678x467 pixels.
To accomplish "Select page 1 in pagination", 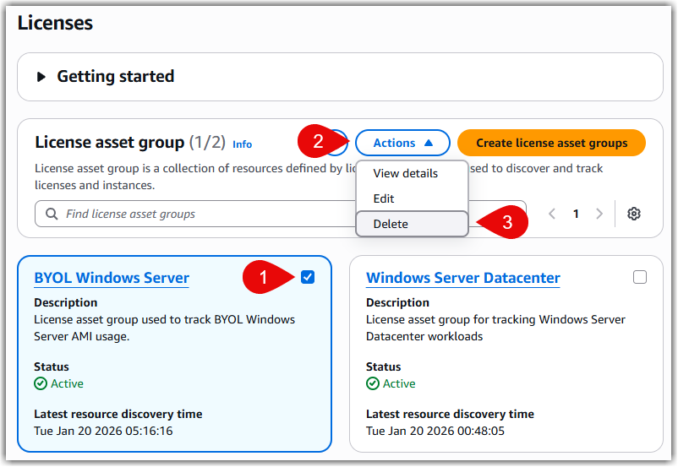I will pos(576,214).
